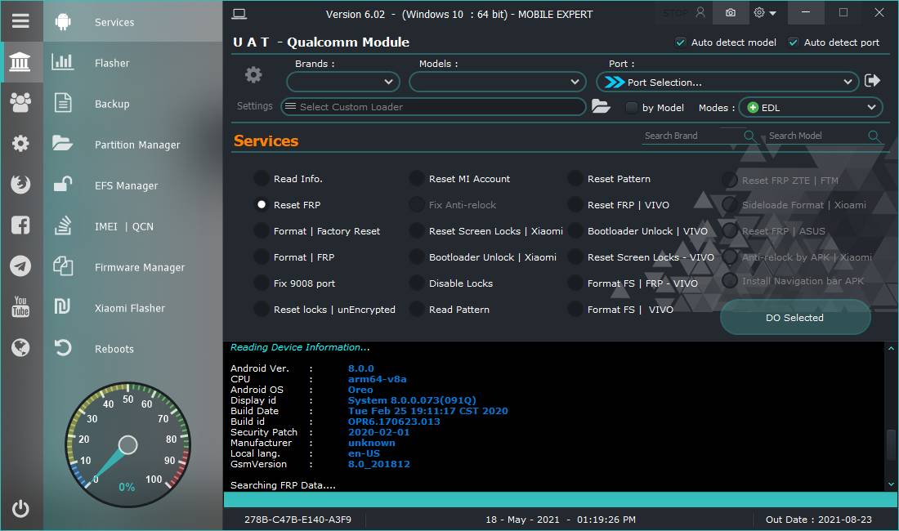This screenshot has height=531, width=899.
Task: Click the Search Model magnifier button
Action: tap(874, 136)
